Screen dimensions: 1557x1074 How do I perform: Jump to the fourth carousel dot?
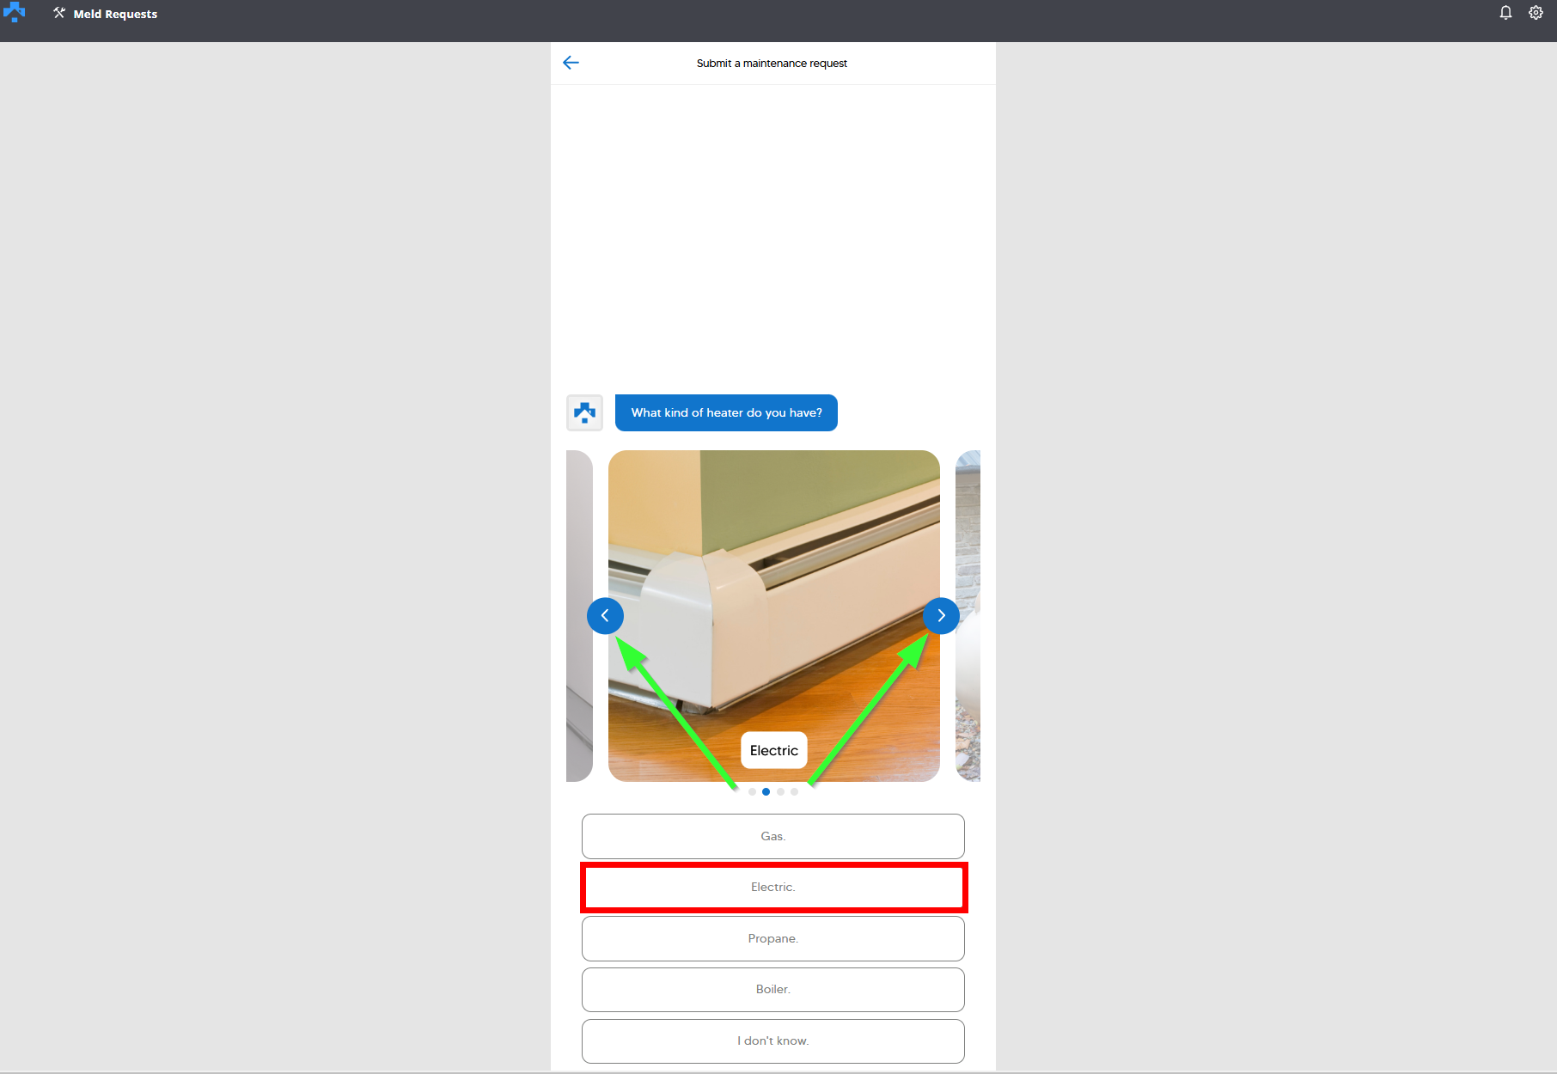point(794,792)
